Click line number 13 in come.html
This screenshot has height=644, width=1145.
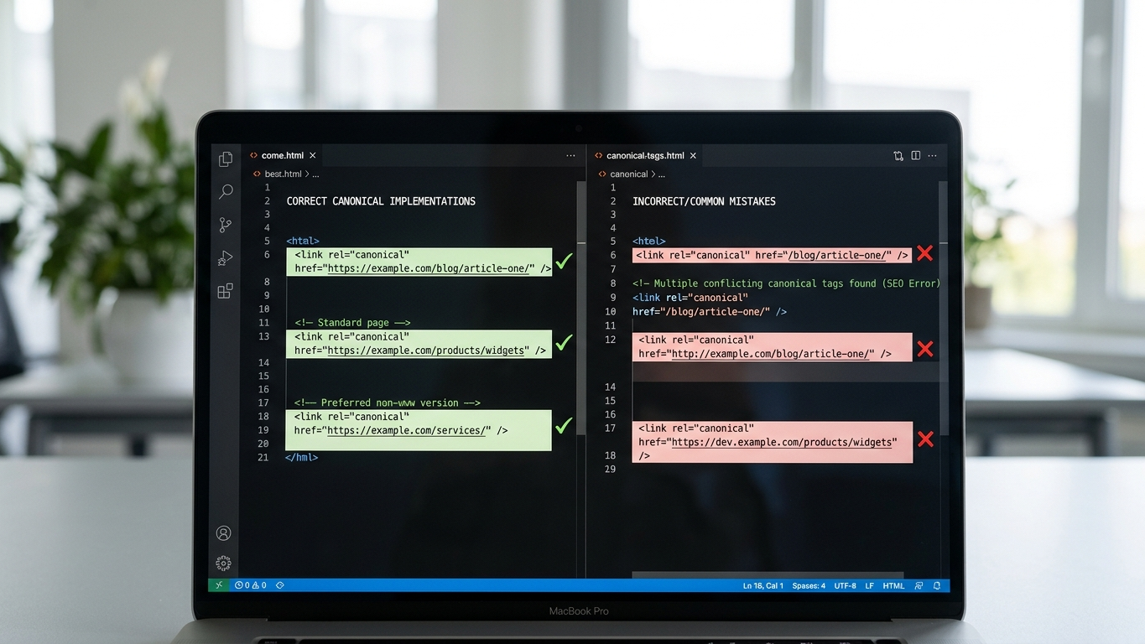[263, 336]
